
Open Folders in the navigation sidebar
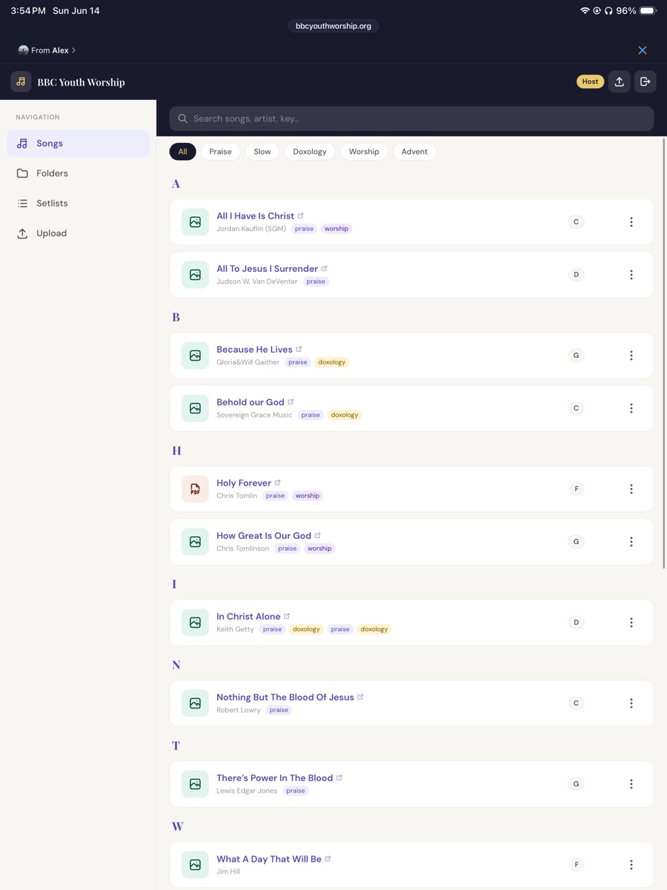click(x=78, y=173)
